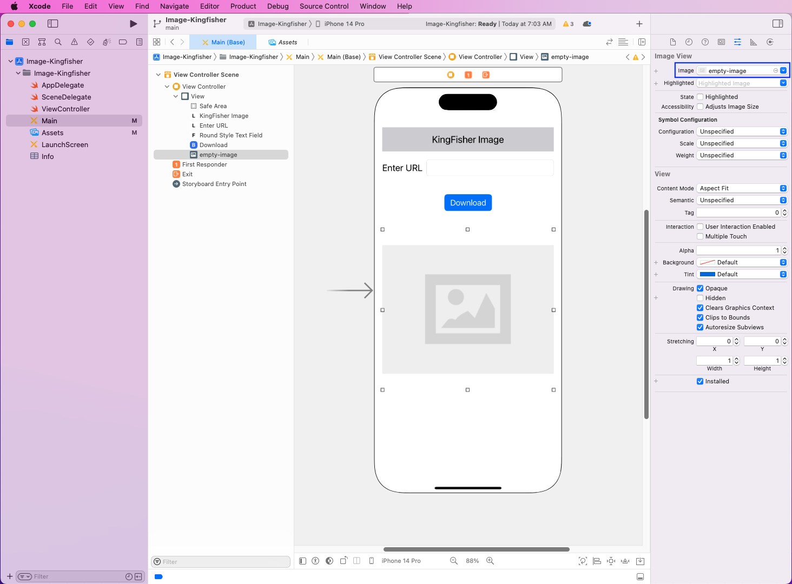792x584 pixels.
Task: Click the Embed In button
Action: 640,561
